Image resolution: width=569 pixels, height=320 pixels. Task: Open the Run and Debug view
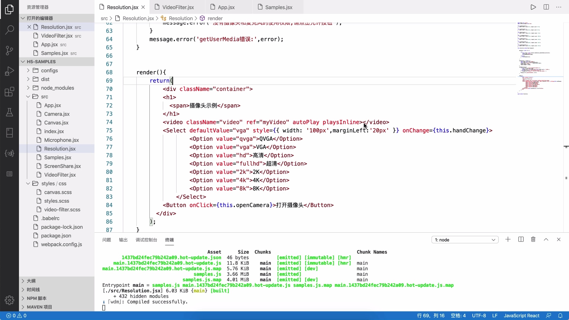(9, 71)
